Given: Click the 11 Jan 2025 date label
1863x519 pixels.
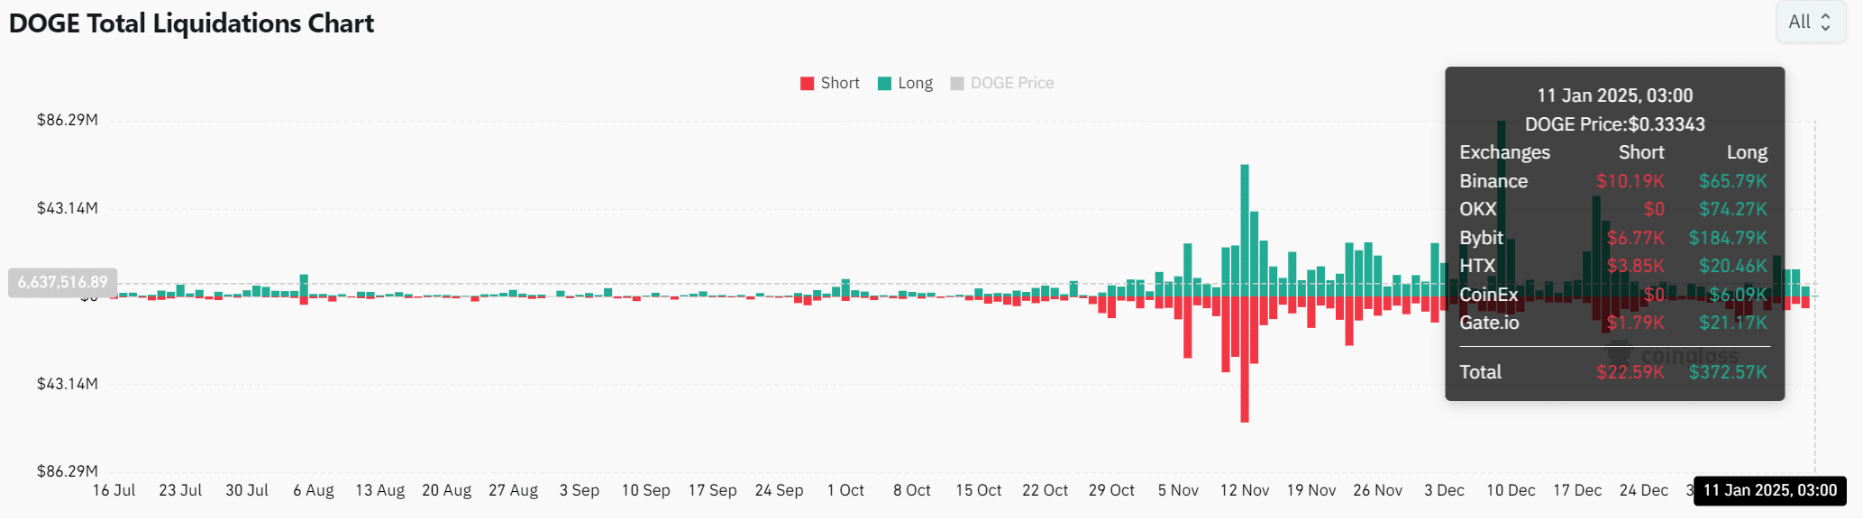Looking at the screenshot, I should tap(1613, 95).
